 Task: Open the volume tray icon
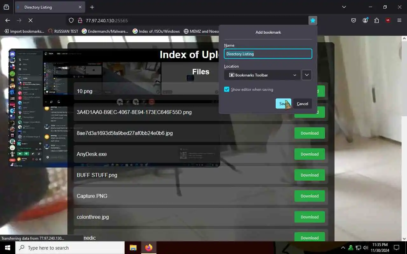[366, 248]
